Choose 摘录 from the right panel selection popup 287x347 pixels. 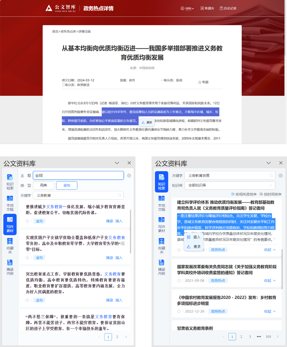point(194,247)
